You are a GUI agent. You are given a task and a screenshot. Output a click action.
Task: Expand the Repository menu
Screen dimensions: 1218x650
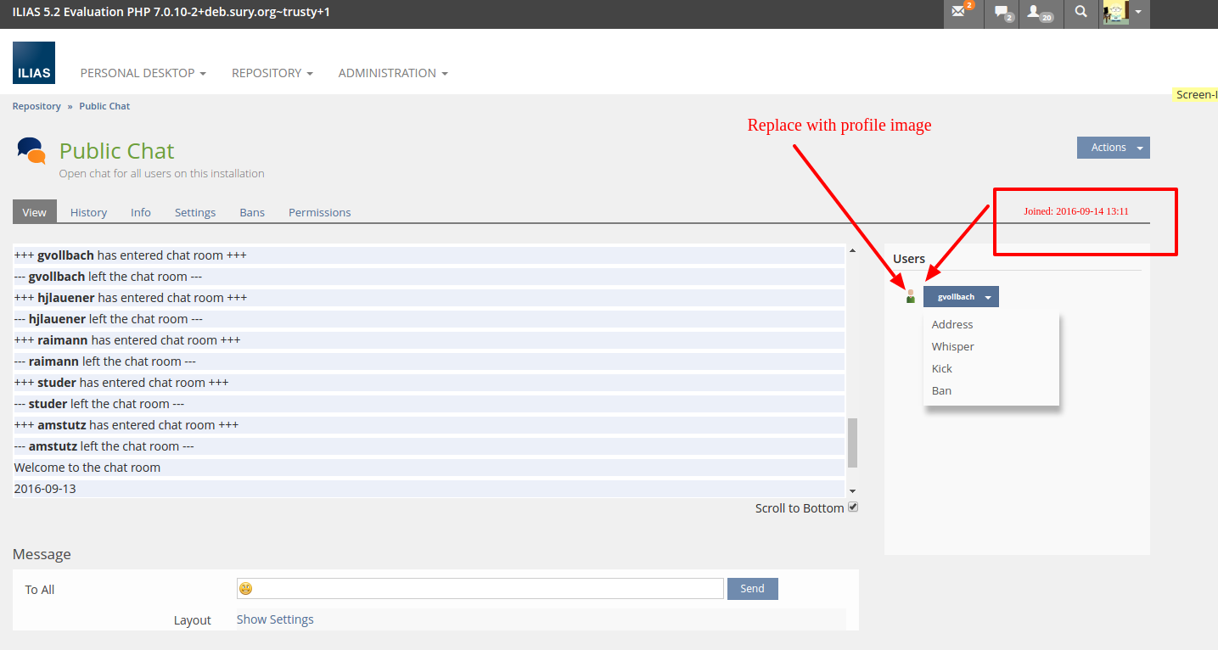(x=272, y=73)
